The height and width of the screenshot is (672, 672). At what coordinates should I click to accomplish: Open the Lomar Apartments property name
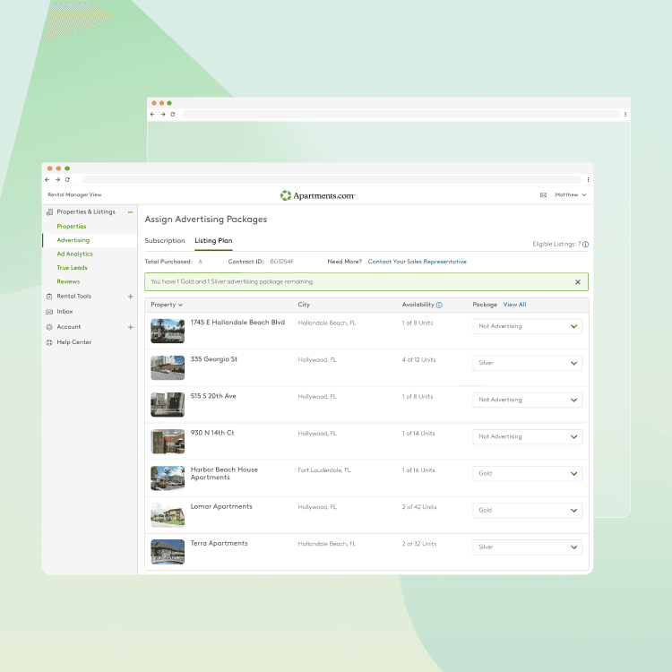click(221, 506)
